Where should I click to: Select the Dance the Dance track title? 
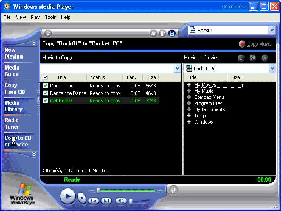68,93
